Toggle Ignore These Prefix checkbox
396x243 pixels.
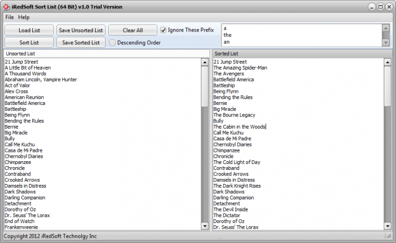point(163,30)
